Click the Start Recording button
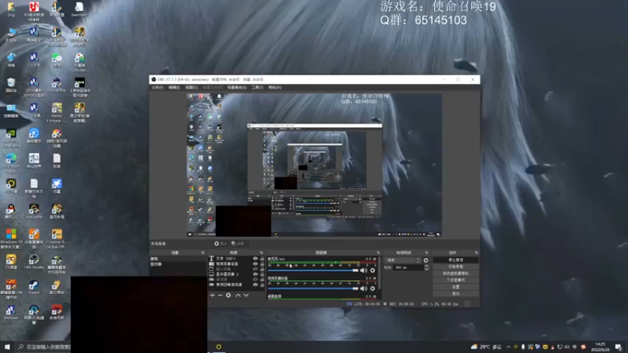Image resolution: width=628 pixels, height=353 pixels. [x=456, y=267]
